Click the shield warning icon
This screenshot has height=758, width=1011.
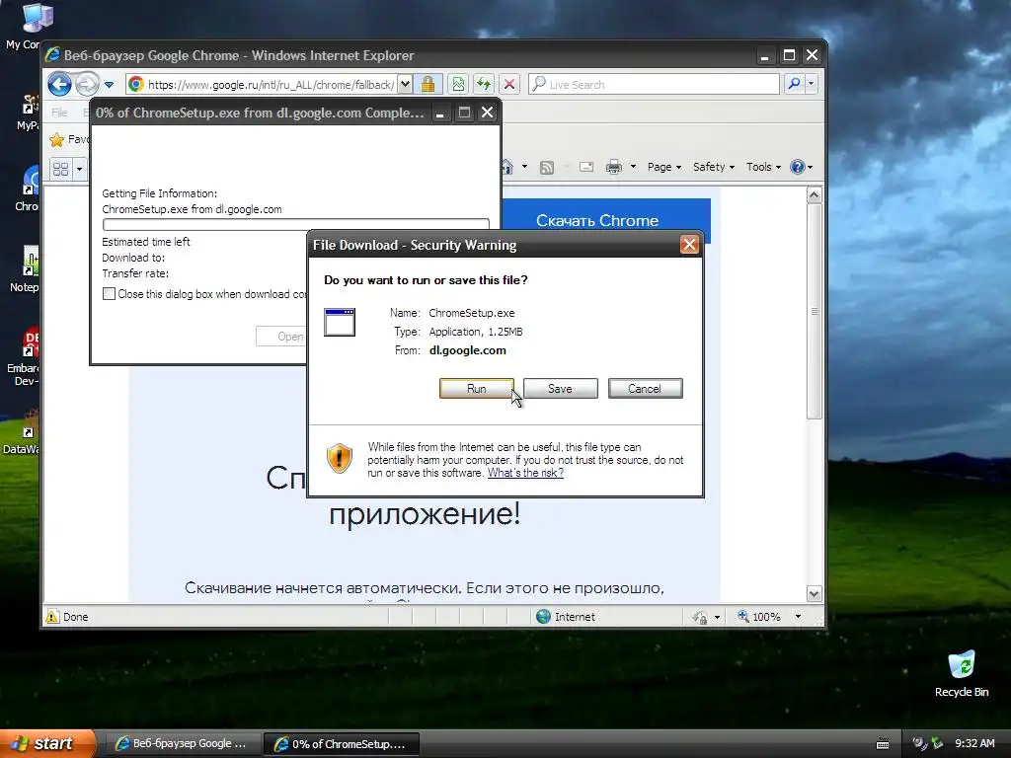click(x=340, y=458)
